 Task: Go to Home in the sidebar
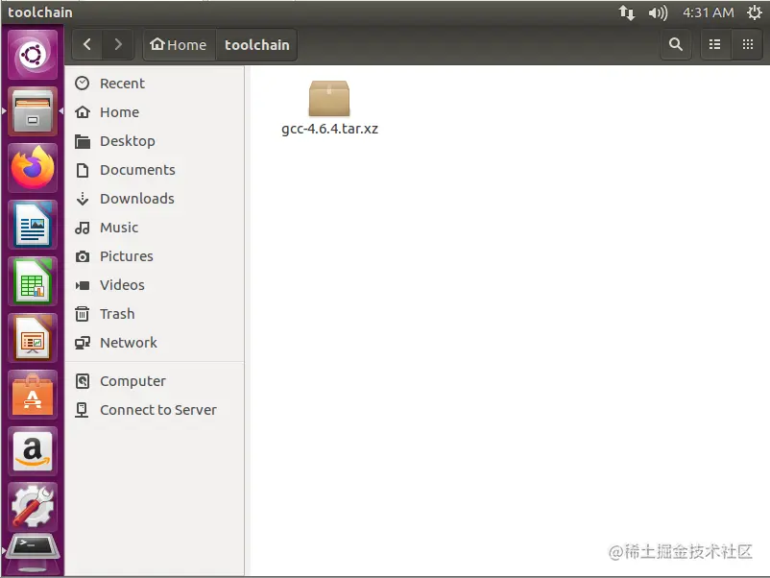[x=155, y=112]
